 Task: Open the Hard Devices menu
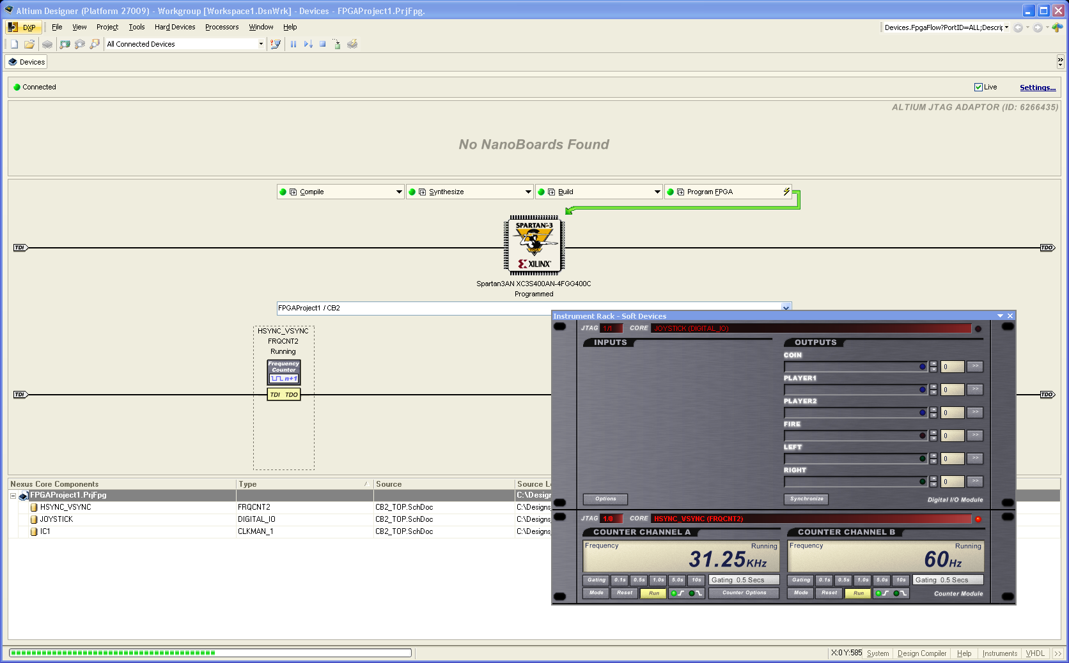click(175, 27)
